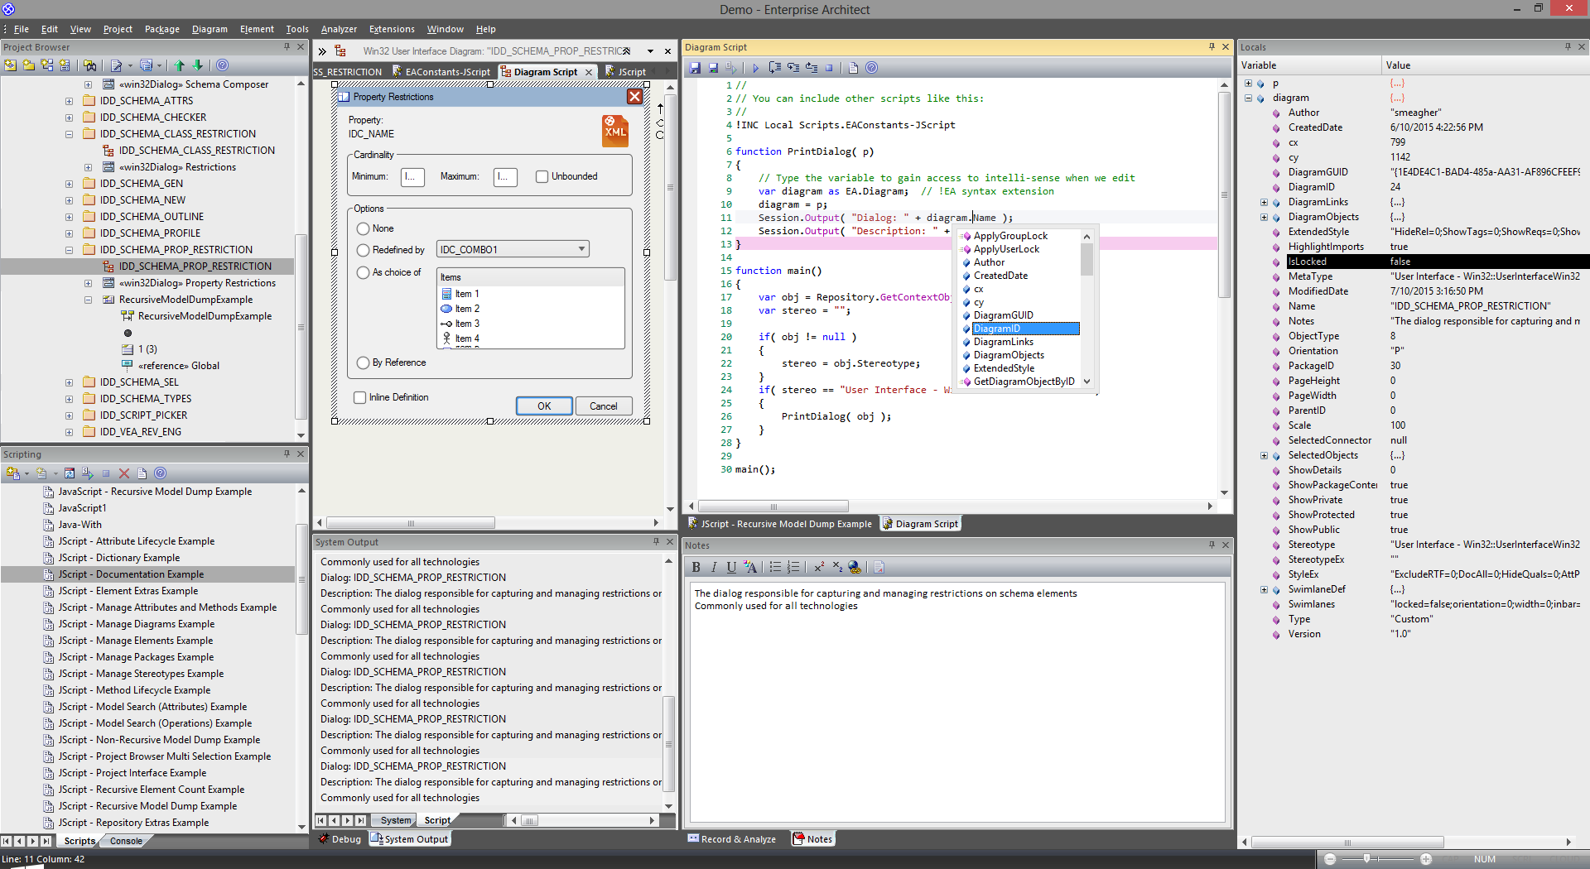Click the OK button in Property Restrictions

tap(544, 406)
